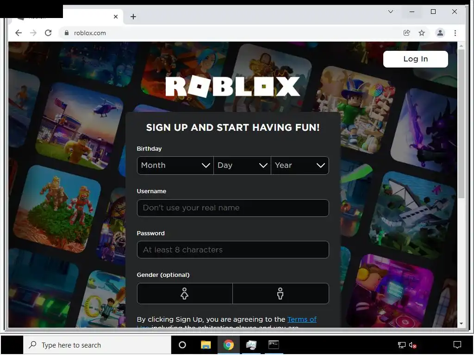Click the scrollbar up arrow
The height and width of the screenshot is (355, 474).
tap(461, 46)
